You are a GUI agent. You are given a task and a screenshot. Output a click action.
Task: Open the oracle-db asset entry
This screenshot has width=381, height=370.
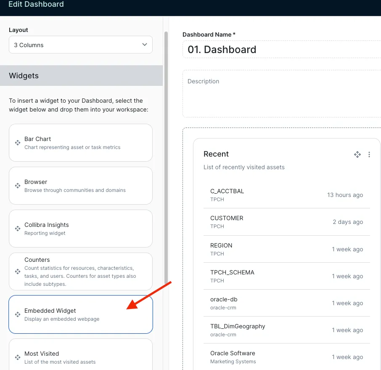click(x=224, y=299)
